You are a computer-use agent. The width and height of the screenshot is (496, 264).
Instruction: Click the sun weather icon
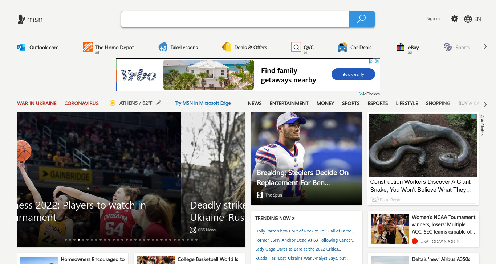pyautogui.click(x=113, y=103)
